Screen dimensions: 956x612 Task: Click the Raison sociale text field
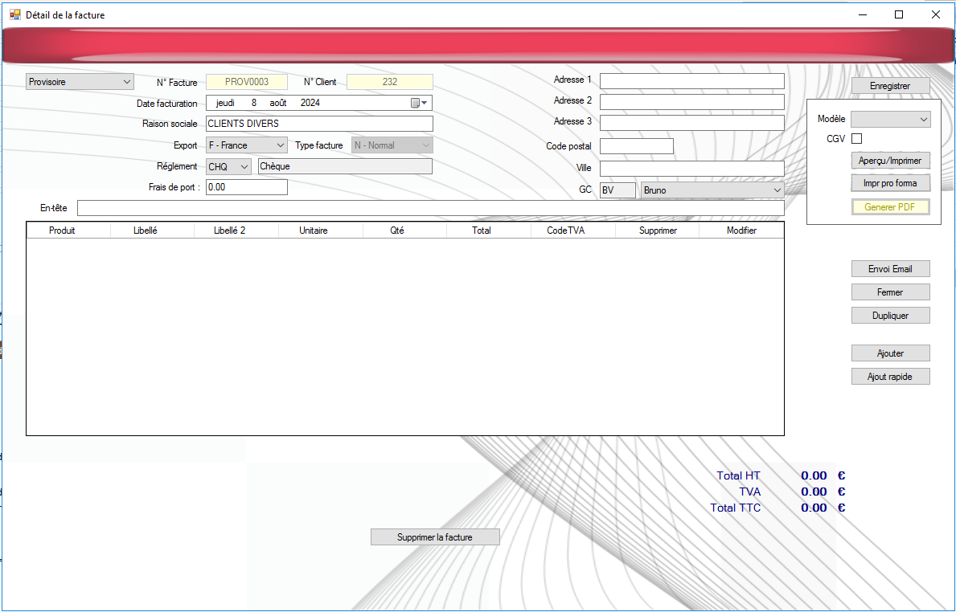[319, 124]
